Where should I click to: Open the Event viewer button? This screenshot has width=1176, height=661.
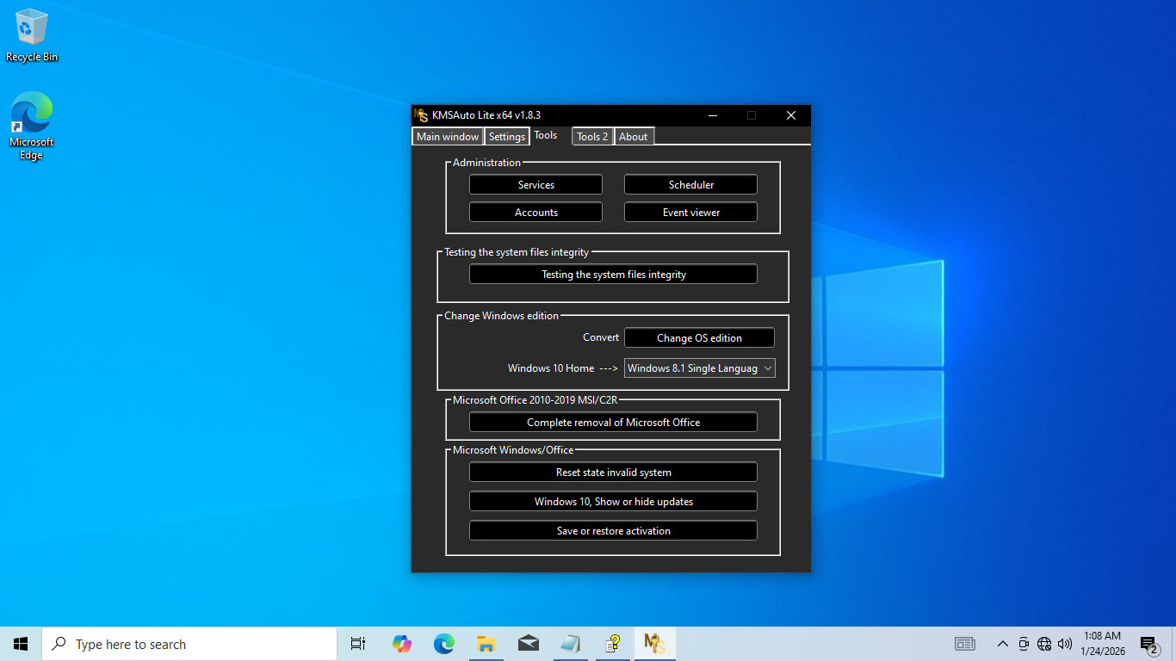pos(690,213)
